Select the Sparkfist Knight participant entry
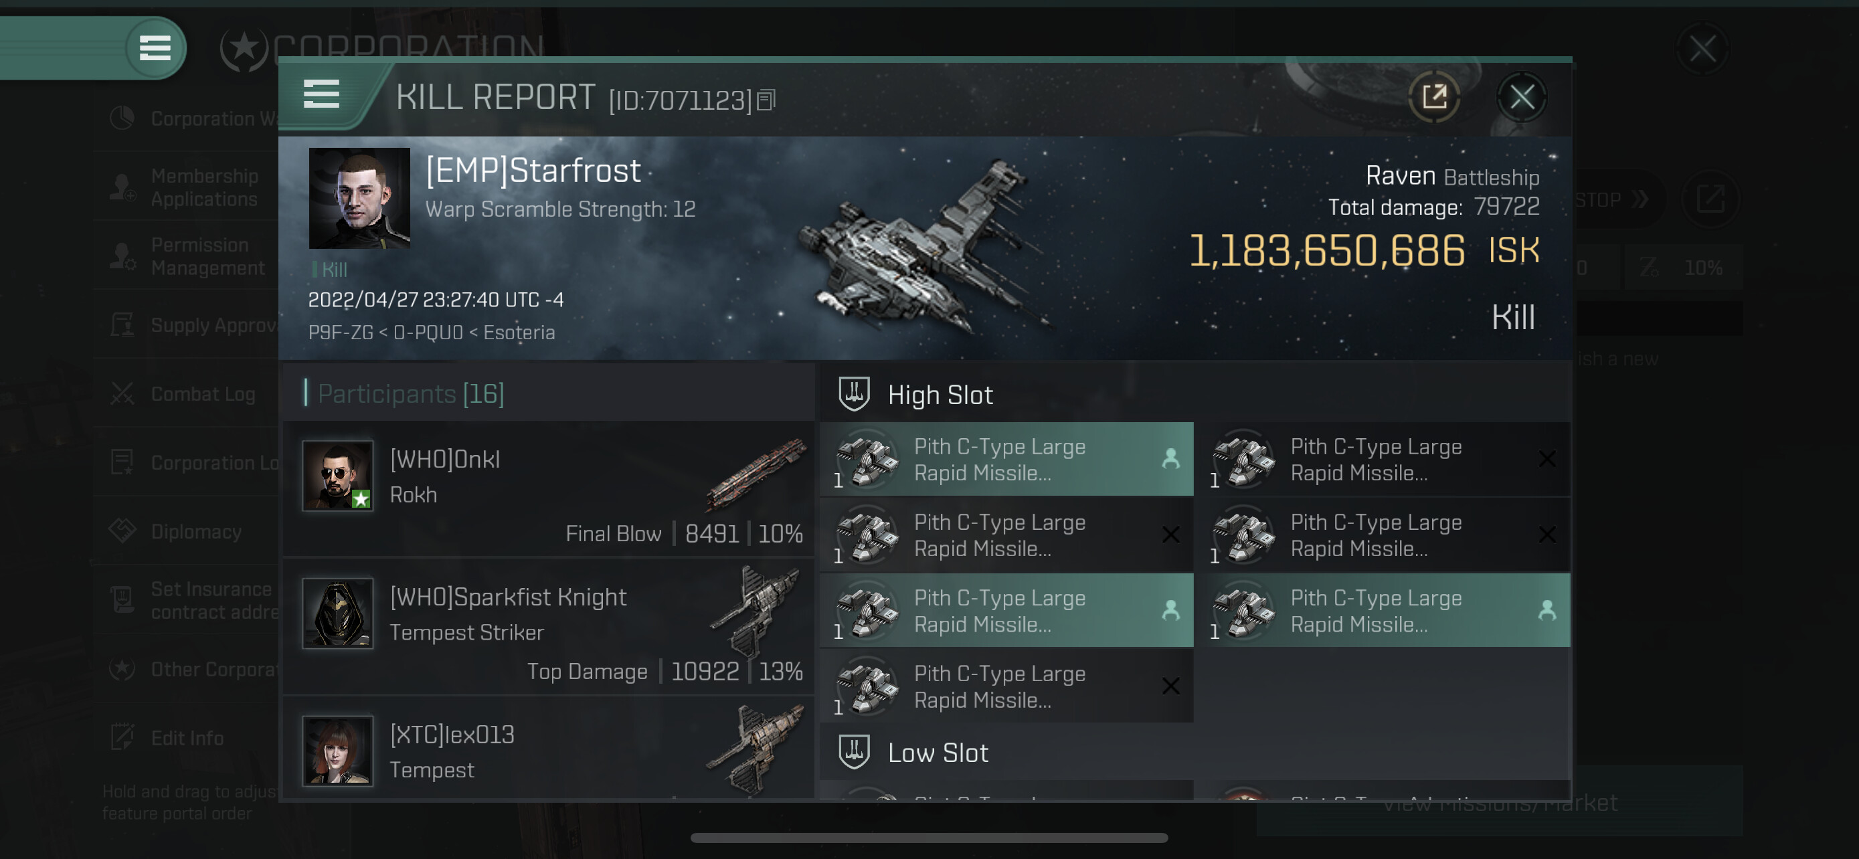This screenshot has height=859, width=1859. 550,628
